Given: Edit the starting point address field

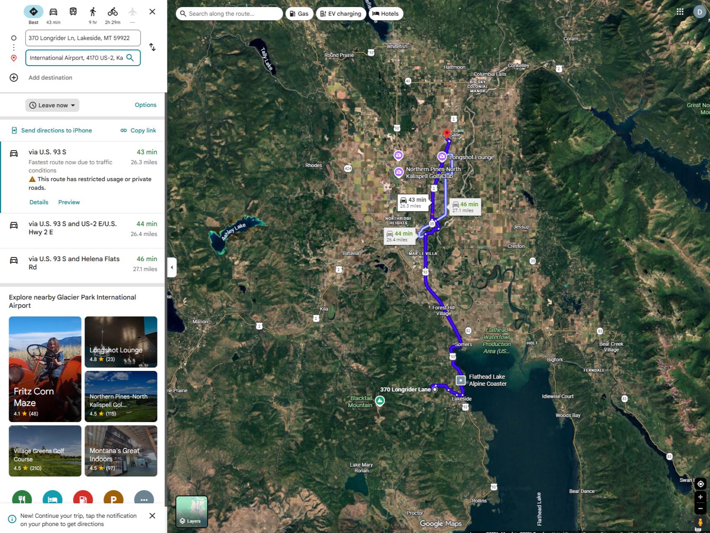Looking at the screenshot, I should (83, 38).
